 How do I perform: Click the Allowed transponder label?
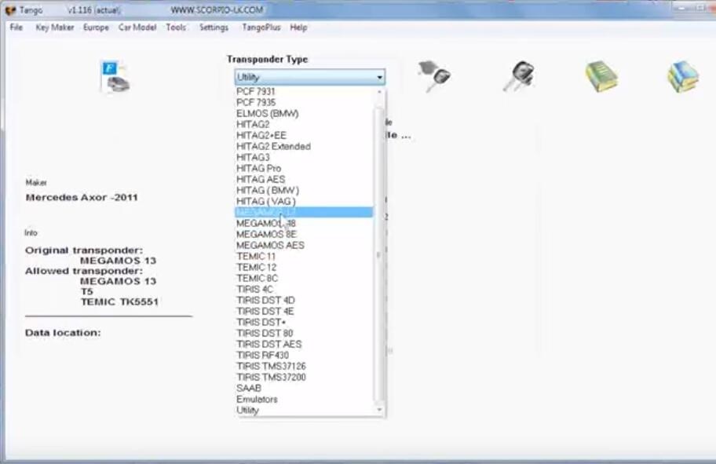(x=84, y=271)
